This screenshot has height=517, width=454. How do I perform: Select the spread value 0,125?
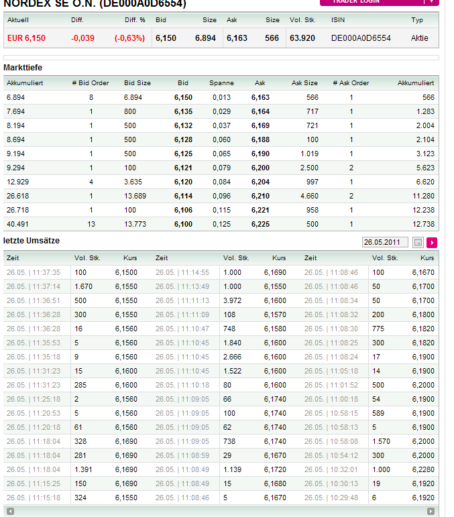coord(221,224)
